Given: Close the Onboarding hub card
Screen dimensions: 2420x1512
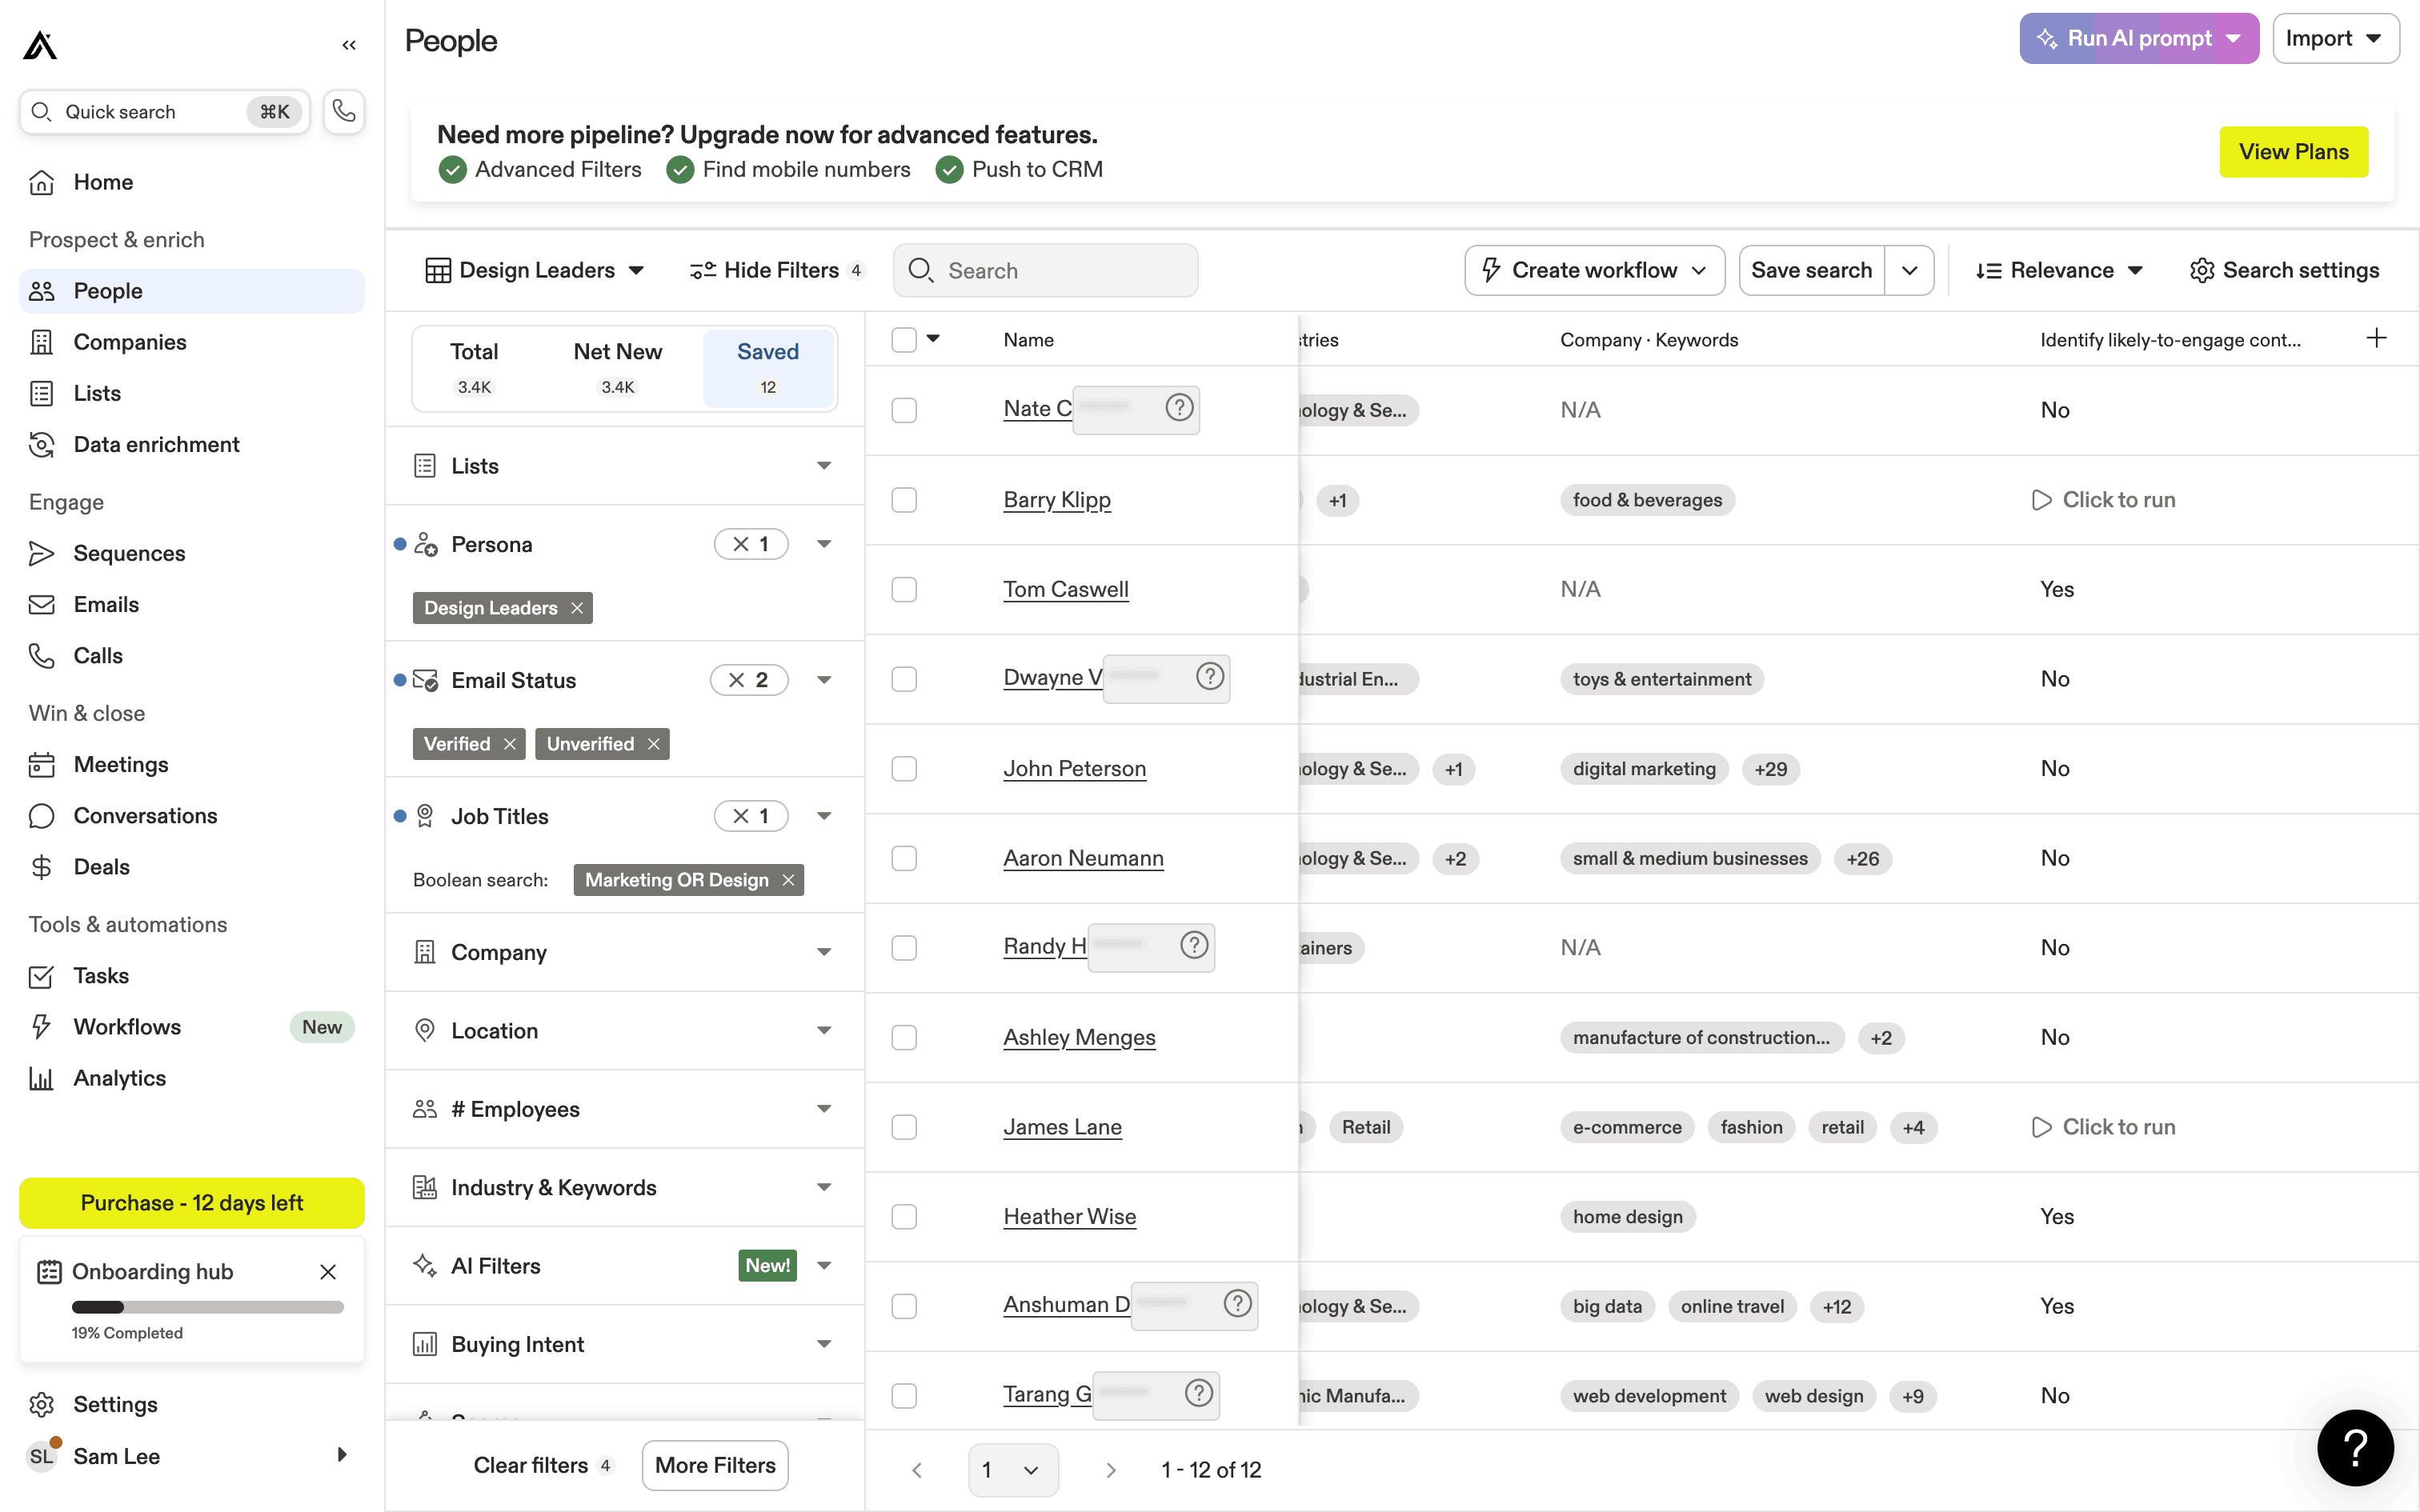Looking at the screenshot, I should coord(328,1271).
